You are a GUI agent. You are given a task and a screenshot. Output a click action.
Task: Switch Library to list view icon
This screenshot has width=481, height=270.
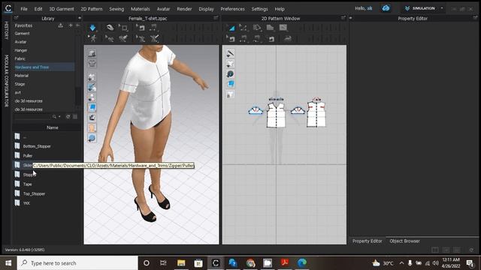(x=75, y=117)
